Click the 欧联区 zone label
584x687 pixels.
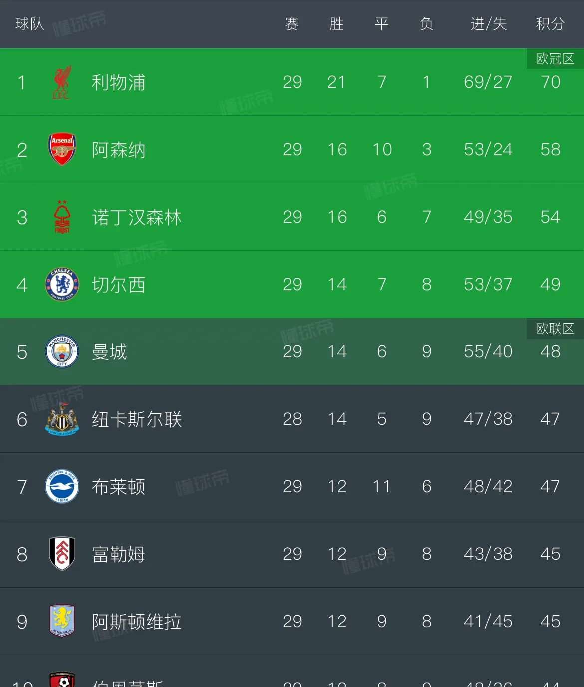(555, 329)
